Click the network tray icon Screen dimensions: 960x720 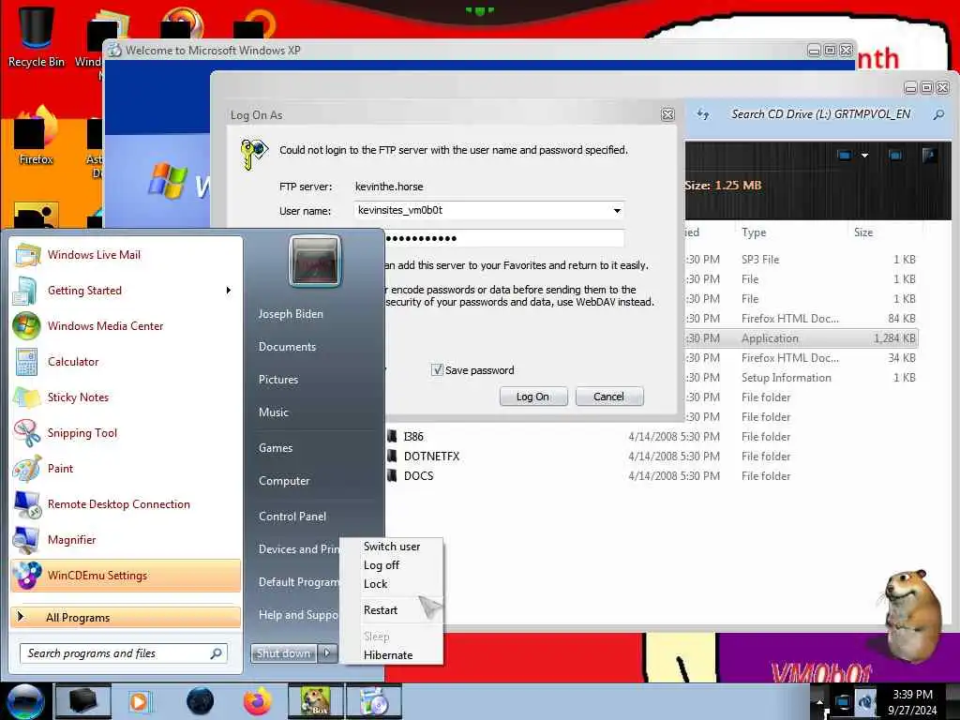[843, 701]
